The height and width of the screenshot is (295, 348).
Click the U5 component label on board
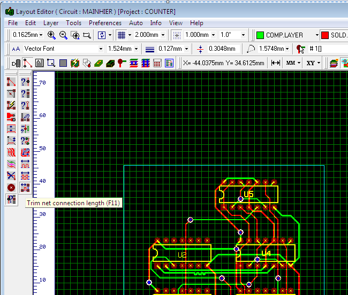tap(248, 194)
